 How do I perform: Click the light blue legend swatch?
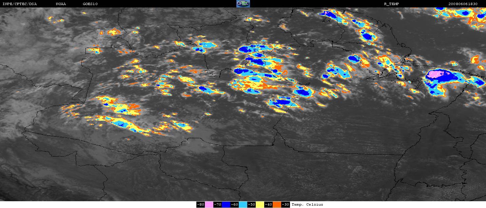[x=243, y=205]
